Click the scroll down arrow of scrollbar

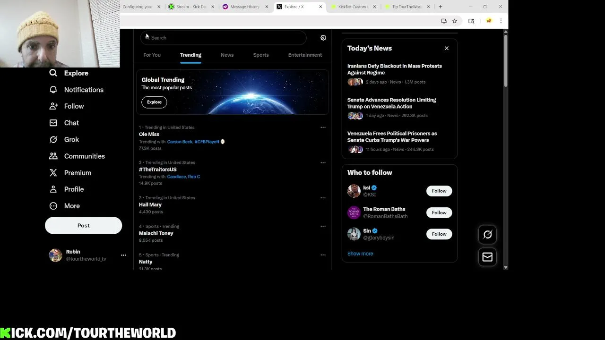505,267
